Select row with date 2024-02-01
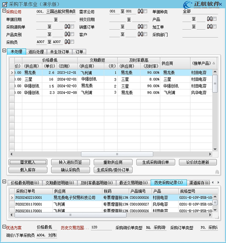Viewport: 226px width, 243px height. (x=111, y=79)
